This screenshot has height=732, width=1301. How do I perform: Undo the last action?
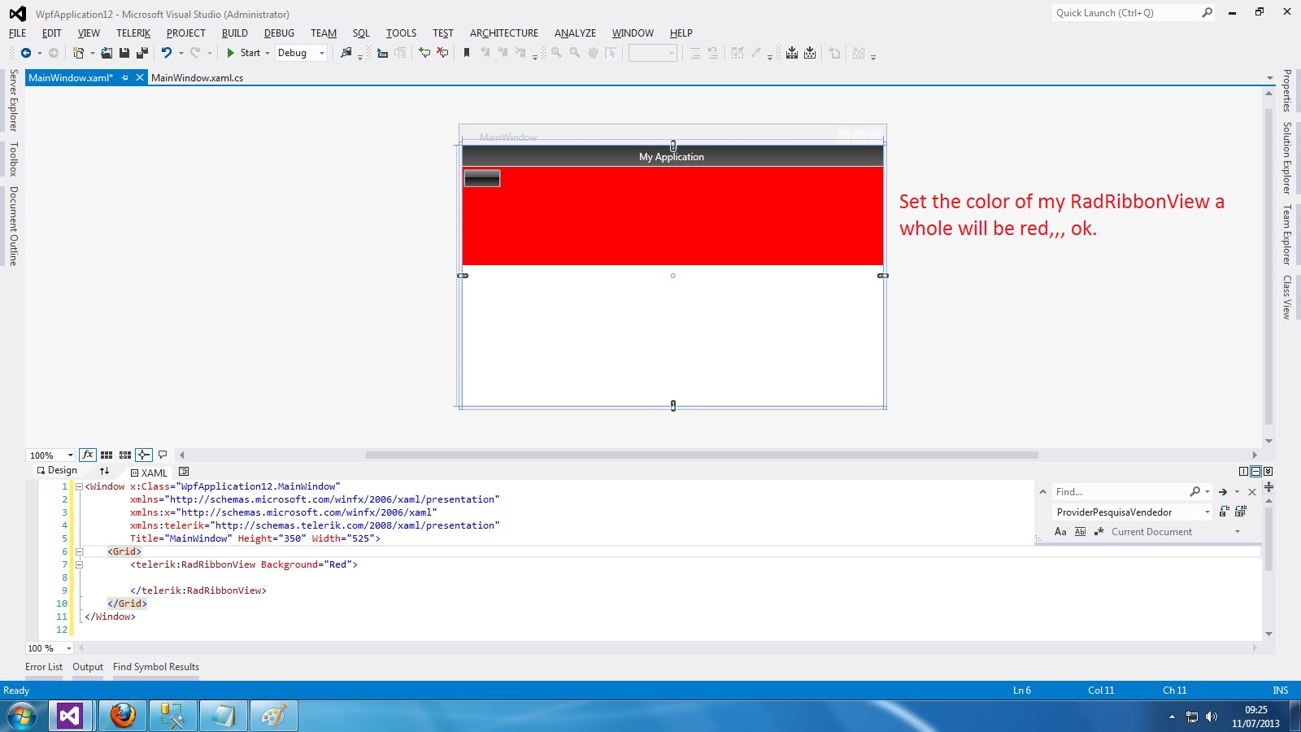pyautogui.click(x=166, y=53)
